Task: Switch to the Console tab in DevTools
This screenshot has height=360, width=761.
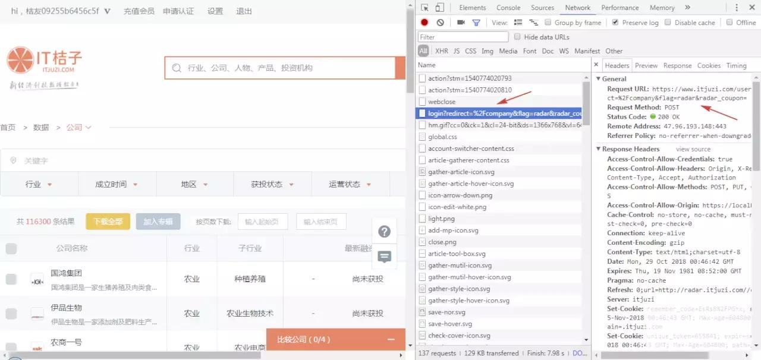Action: click(508, 8)
